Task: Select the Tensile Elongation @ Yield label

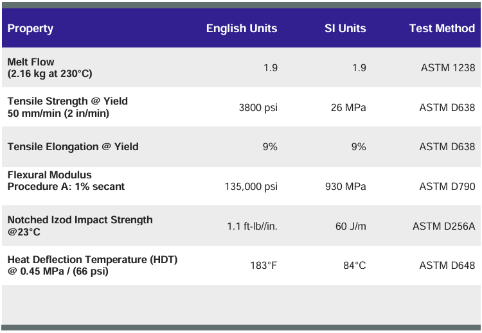Action: 73,147
